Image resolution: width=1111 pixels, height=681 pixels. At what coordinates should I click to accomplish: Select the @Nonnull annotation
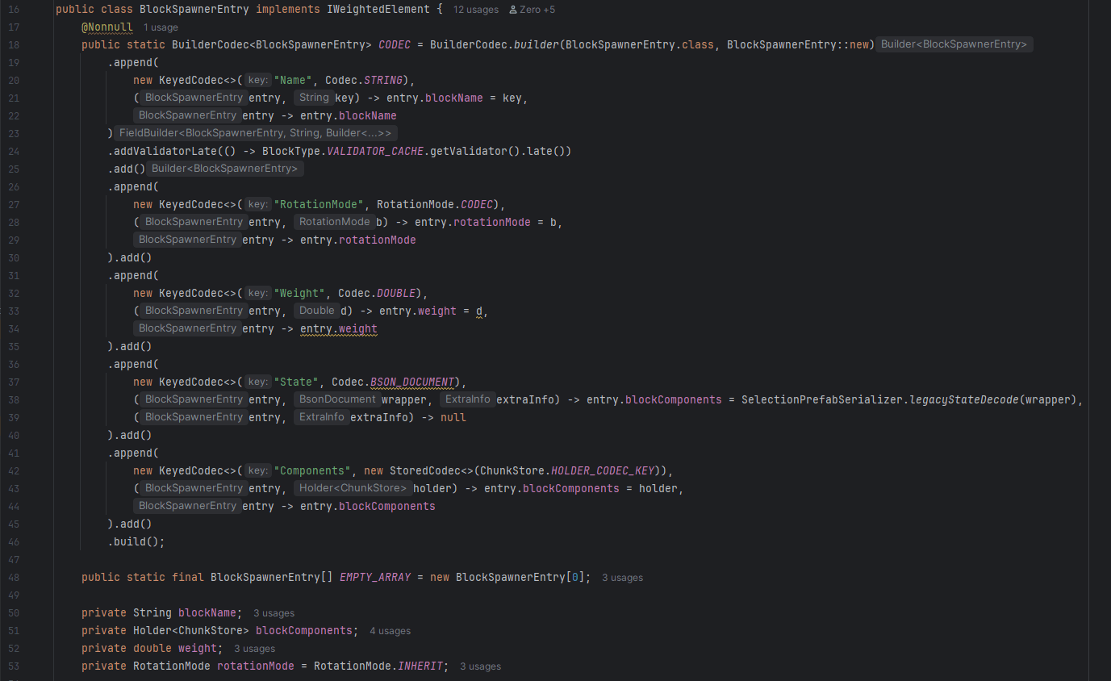107,27
